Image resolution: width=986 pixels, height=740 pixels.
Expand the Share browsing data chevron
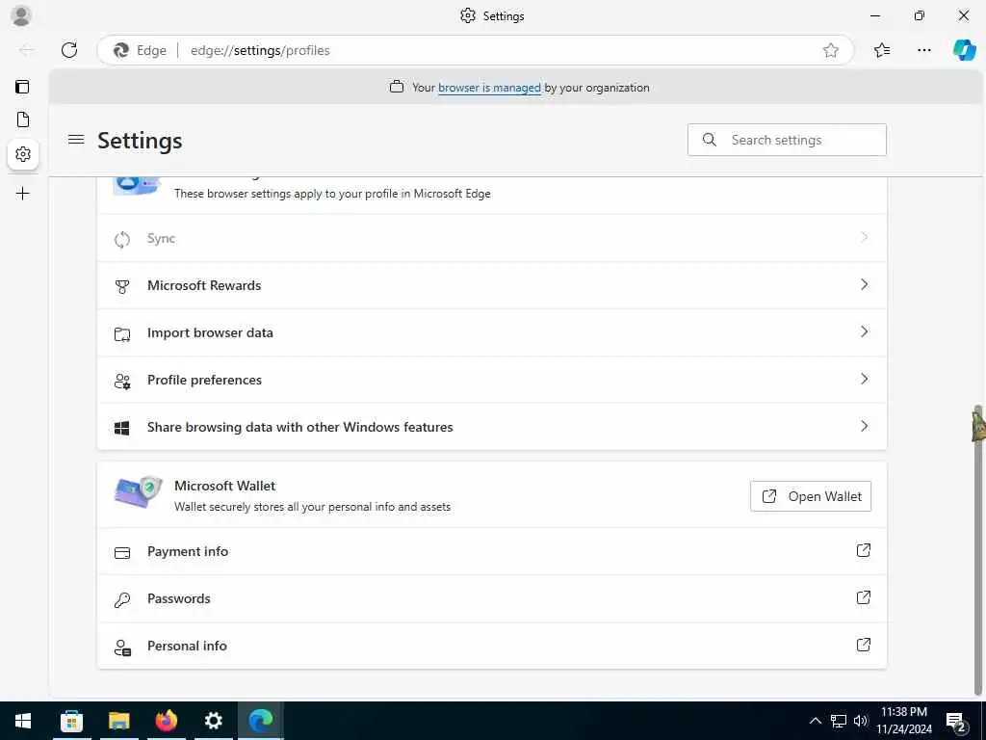tap(864, 426)
